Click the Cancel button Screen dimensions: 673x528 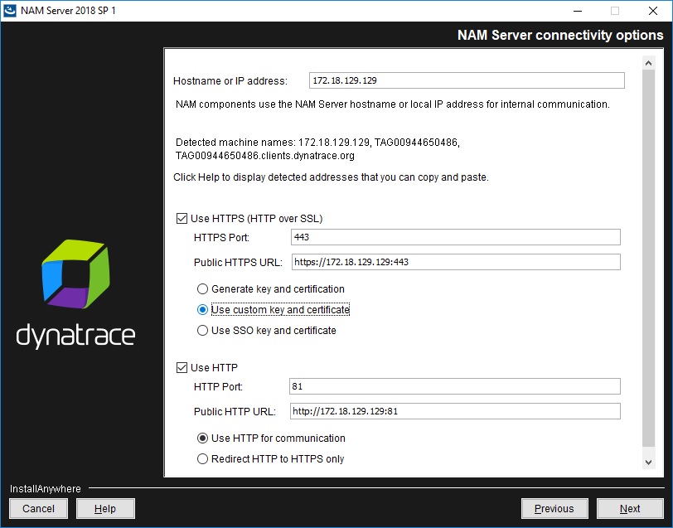coord(39,509)
